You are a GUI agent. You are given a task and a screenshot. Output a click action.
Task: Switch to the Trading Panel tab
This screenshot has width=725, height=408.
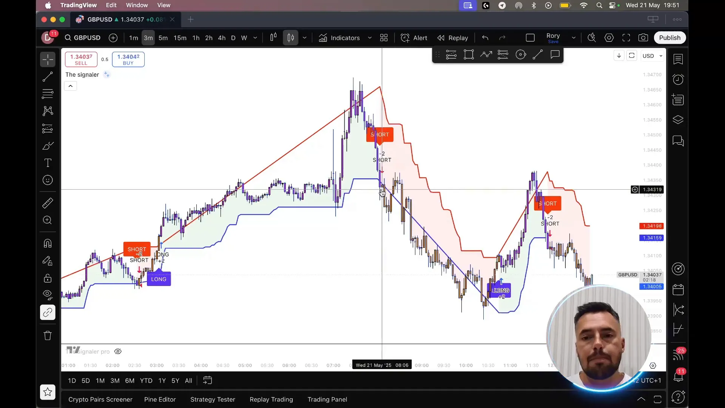coord(327,400)
